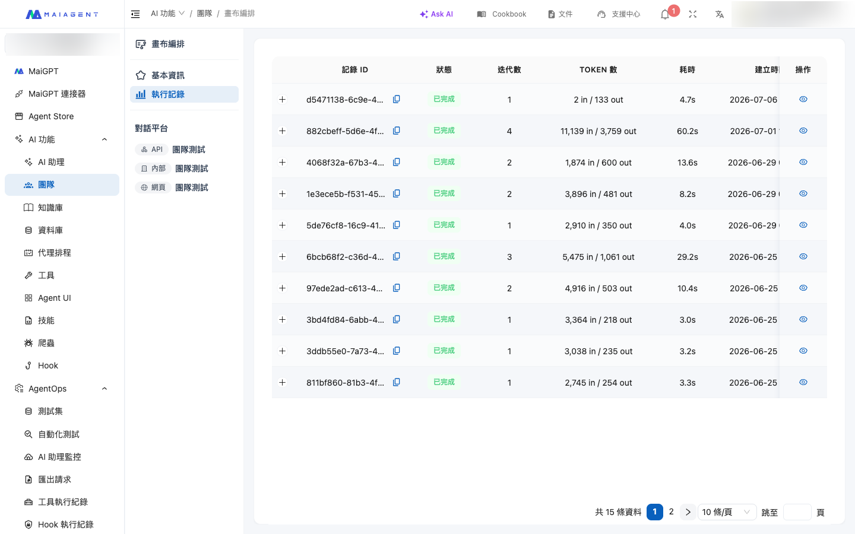Copy record ID 97ede2ad-c613-4...
Viewport: 855px width, 534px height.
point(397,288)
